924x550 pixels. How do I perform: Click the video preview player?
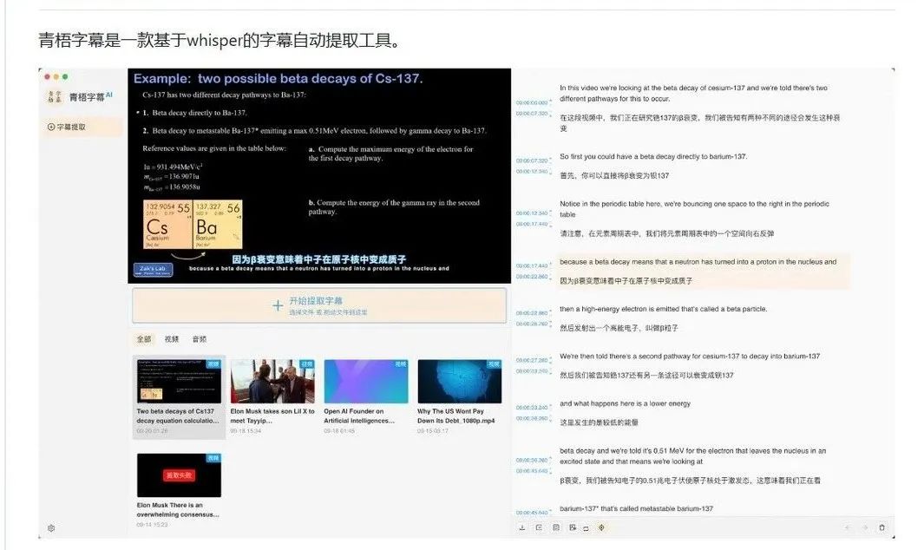click(x=319, y=175)
